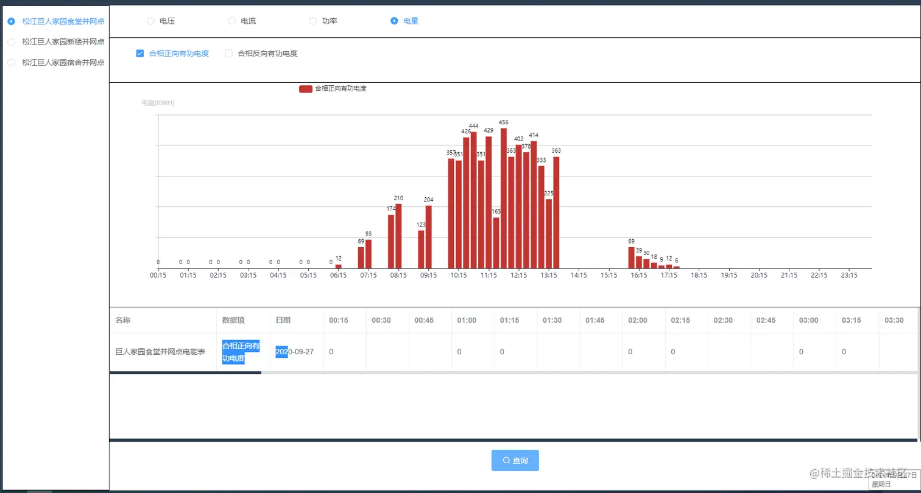Click the 合相正向有功电度 legend label

[341, 89]
